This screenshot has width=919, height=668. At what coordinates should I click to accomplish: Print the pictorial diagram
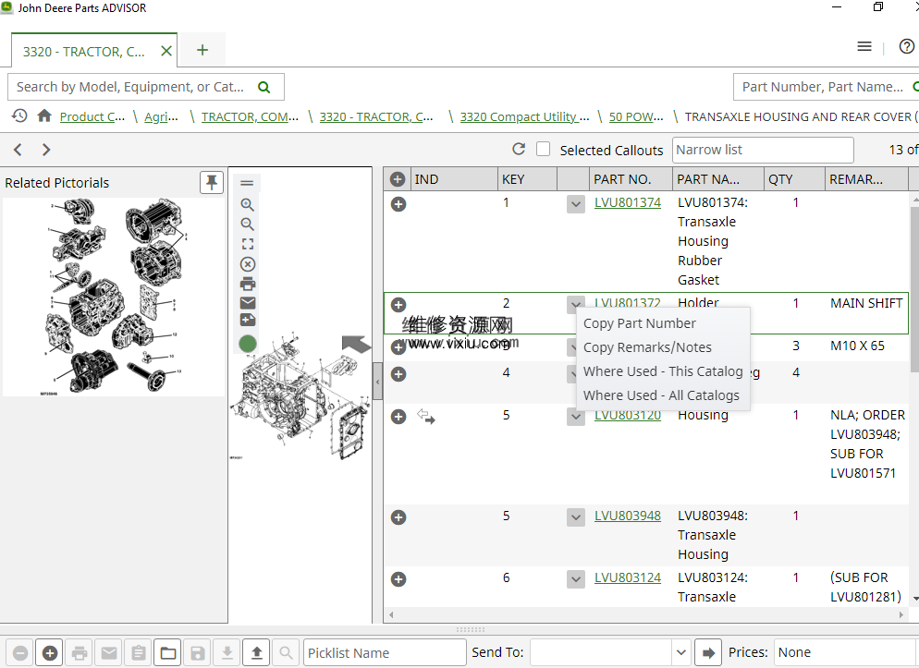pyautogui.click(x=248, y=284)
